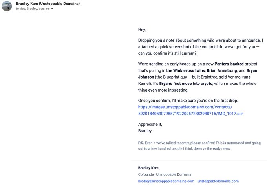The image size is (267, 187).
Task: Click the bold 'P.S.' label
Action: (141, 143)
